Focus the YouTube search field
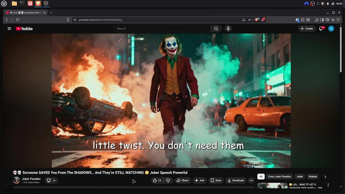 point(162,29)
